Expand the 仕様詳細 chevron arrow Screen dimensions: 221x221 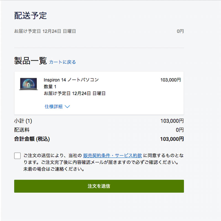click(67, 106)
